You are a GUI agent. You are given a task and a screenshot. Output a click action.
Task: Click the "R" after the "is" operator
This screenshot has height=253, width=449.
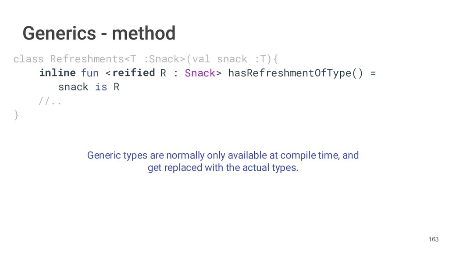tap(116, 87)
